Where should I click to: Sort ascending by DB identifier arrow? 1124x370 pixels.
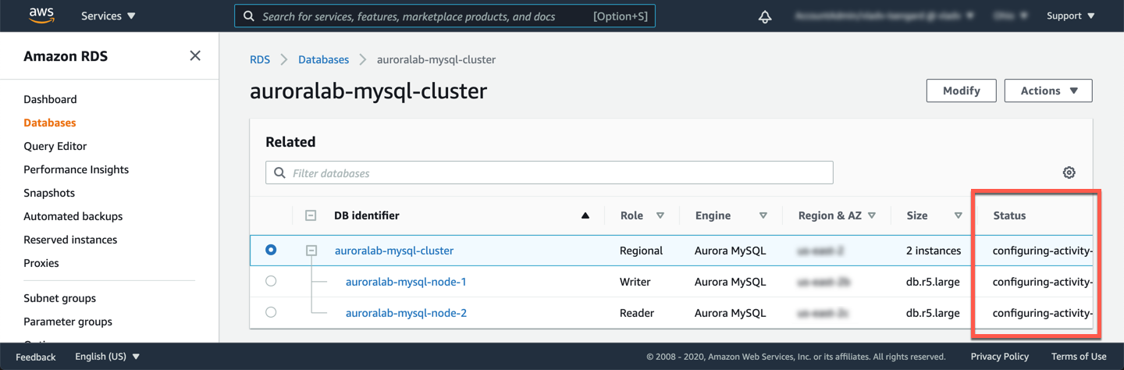(585, 215)
